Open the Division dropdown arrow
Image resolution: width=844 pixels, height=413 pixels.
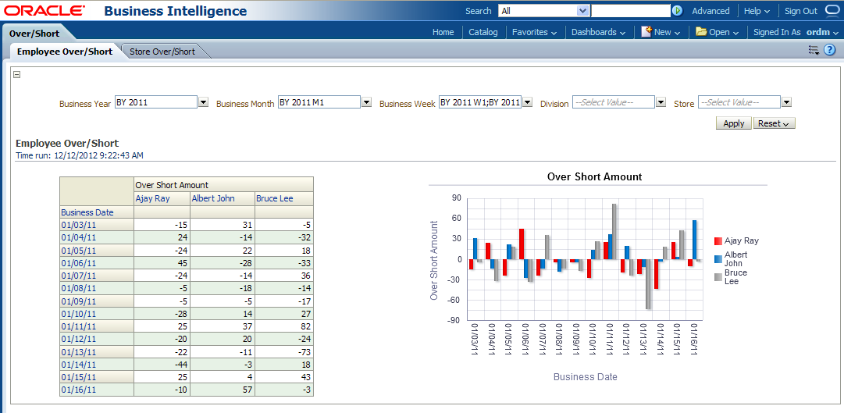661,102
